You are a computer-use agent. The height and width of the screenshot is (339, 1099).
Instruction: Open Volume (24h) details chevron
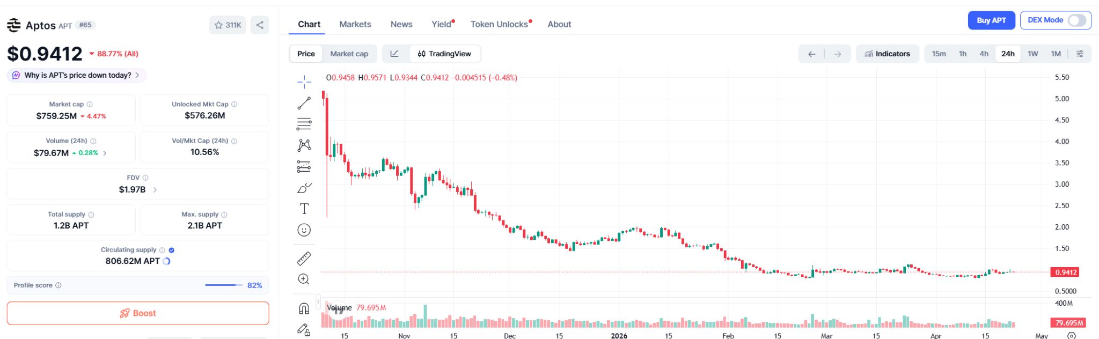click(x=105, y=152)
